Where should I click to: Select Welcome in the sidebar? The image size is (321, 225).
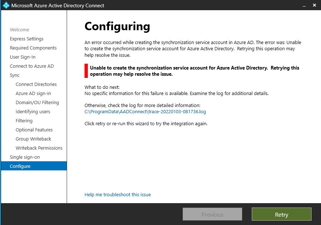(19, 29)
